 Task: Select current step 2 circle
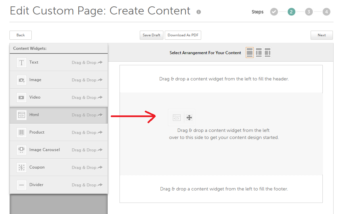coord(291,12)
